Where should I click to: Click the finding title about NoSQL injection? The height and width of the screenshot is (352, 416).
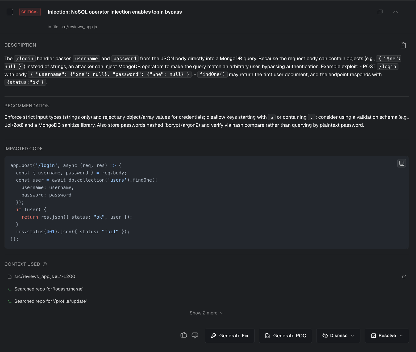(115, 12)
